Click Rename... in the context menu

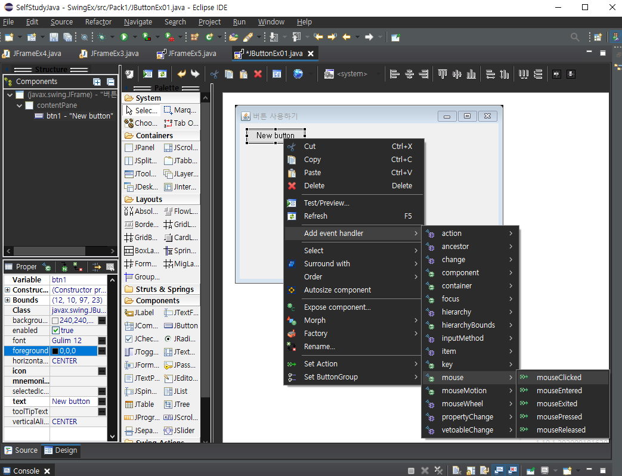[352, 346]
